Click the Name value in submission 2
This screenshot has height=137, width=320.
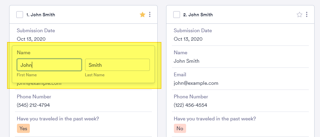tap(186, 61)
